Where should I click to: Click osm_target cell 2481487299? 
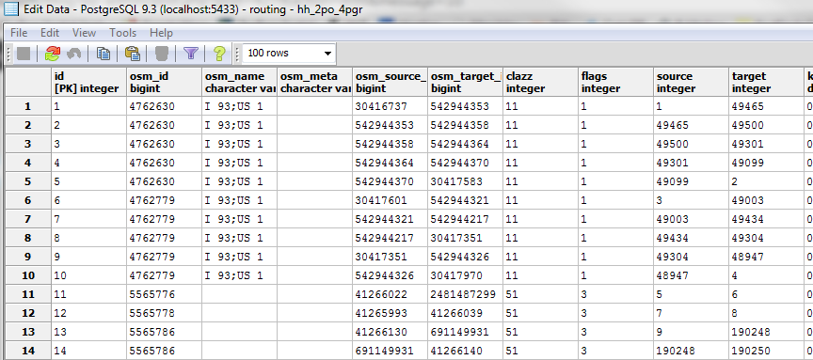click(x=465, y=294)
